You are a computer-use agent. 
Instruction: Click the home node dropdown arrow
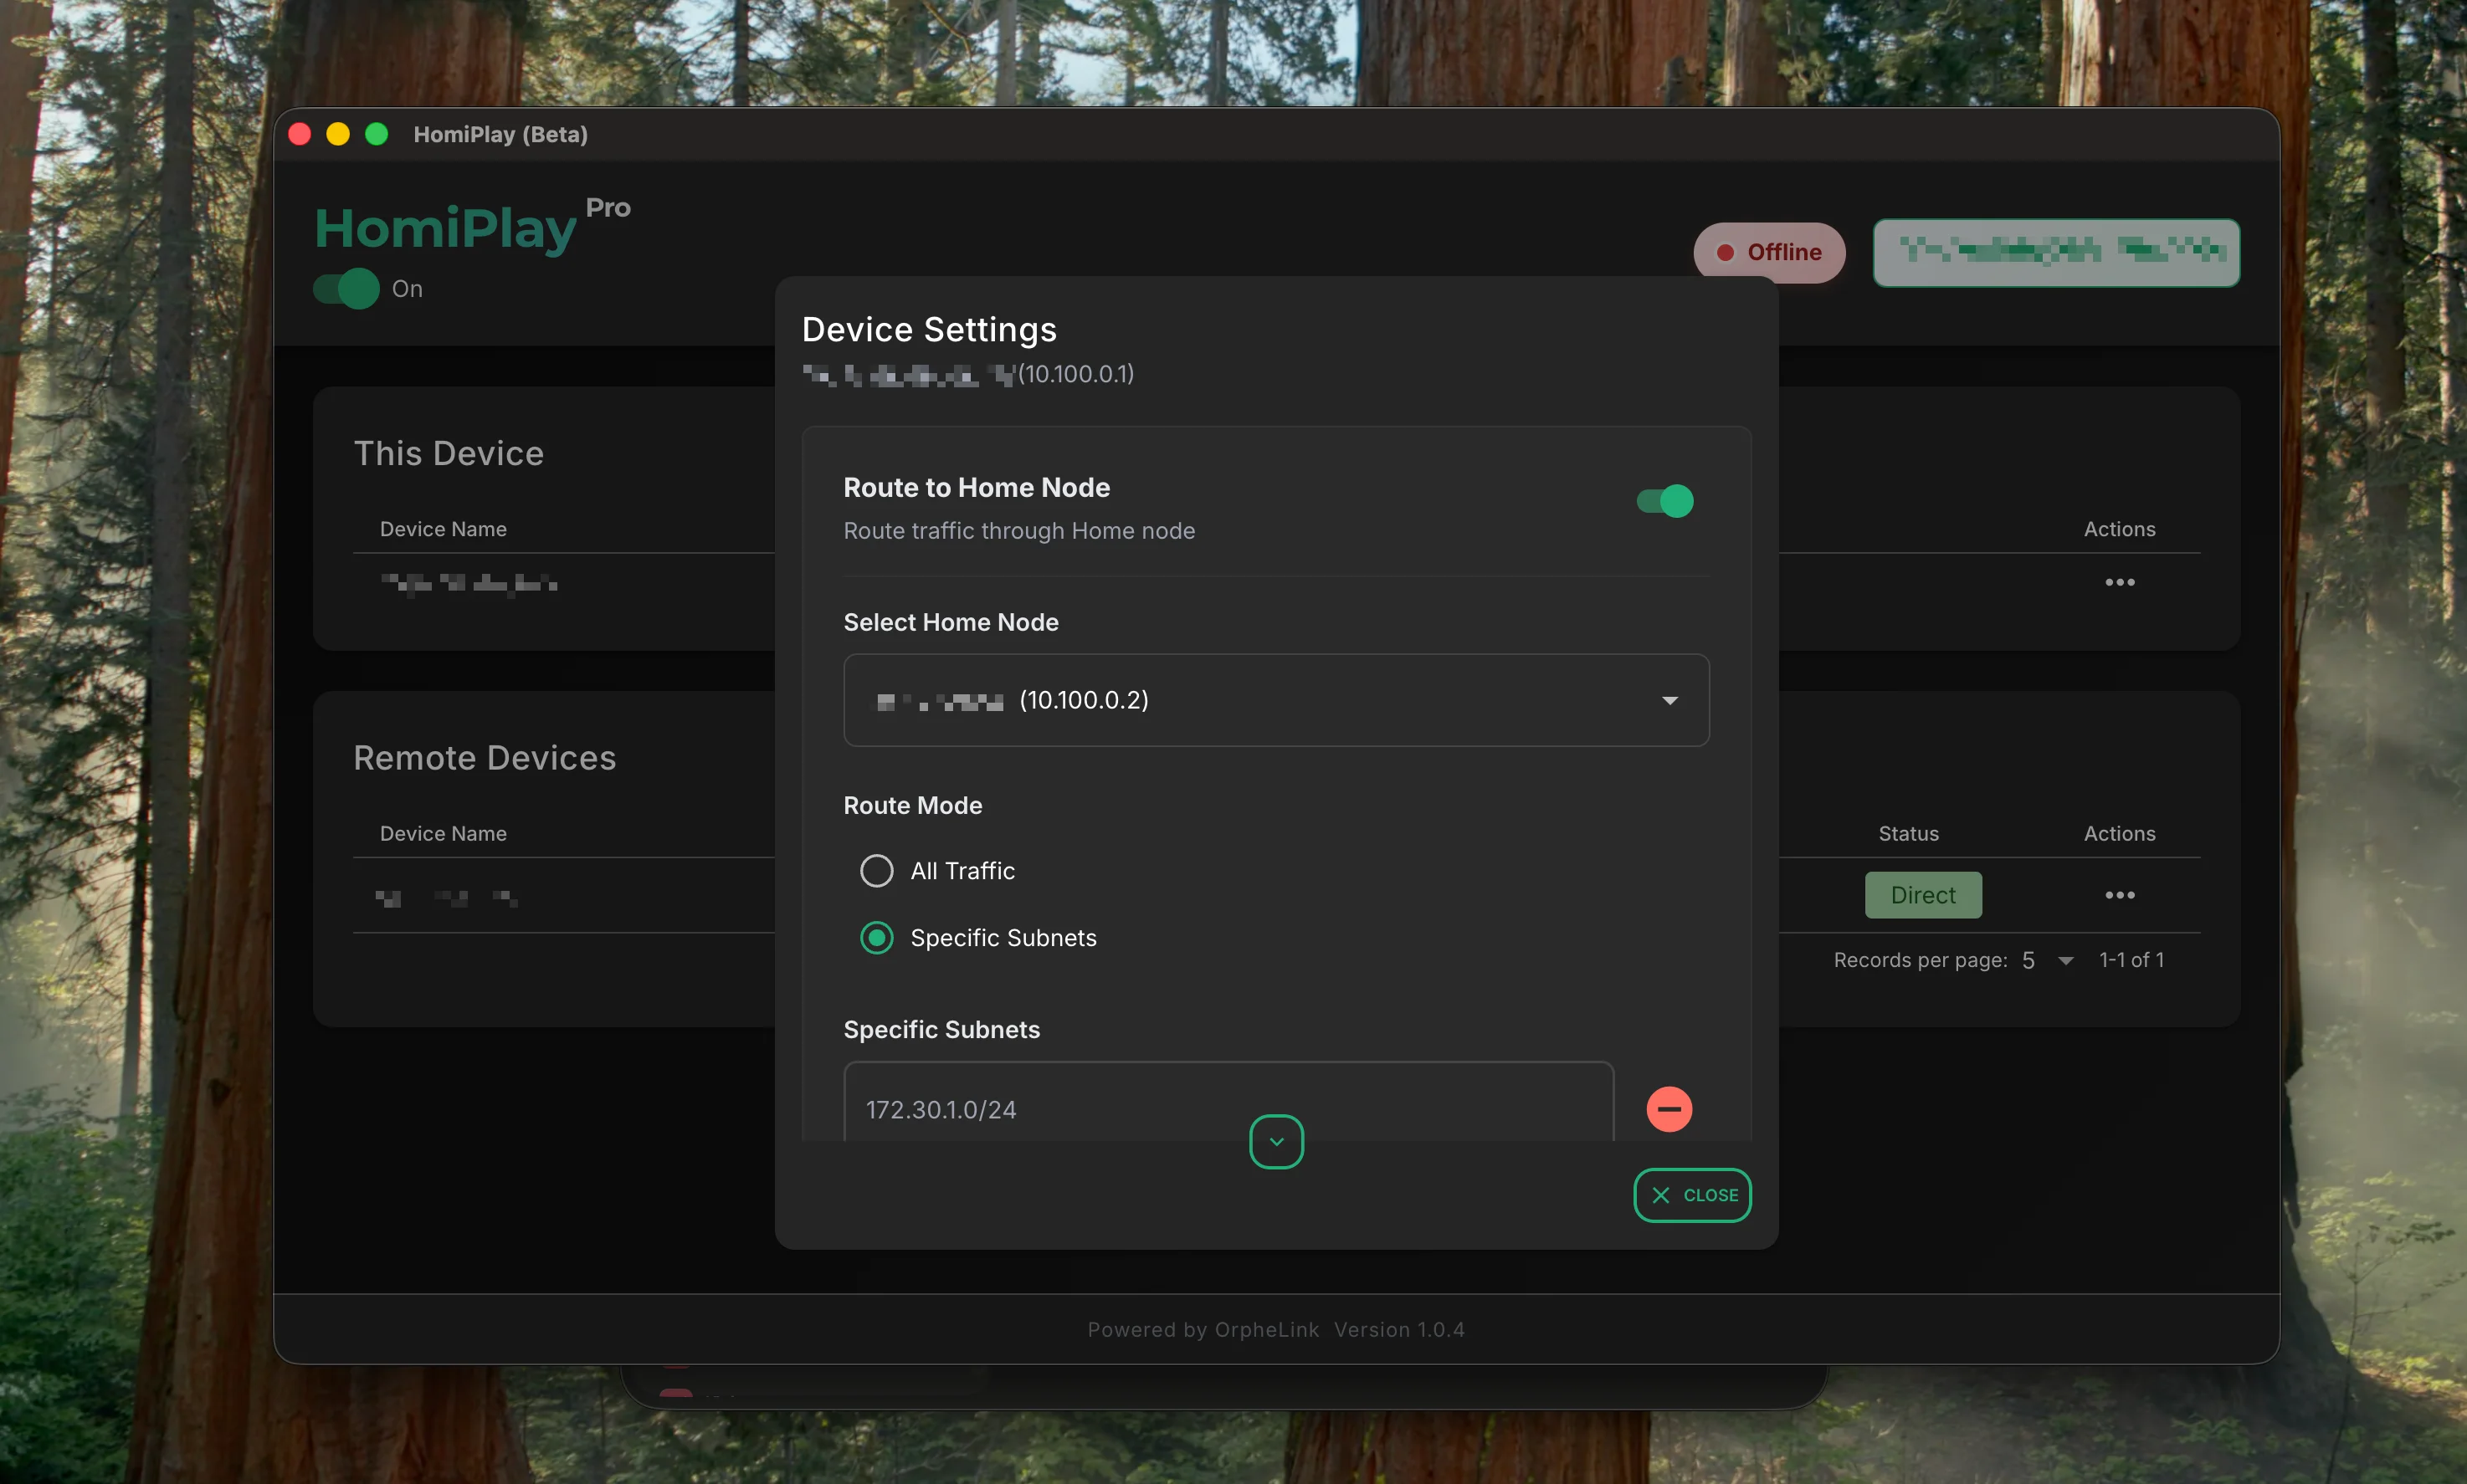coord(1669,700)
